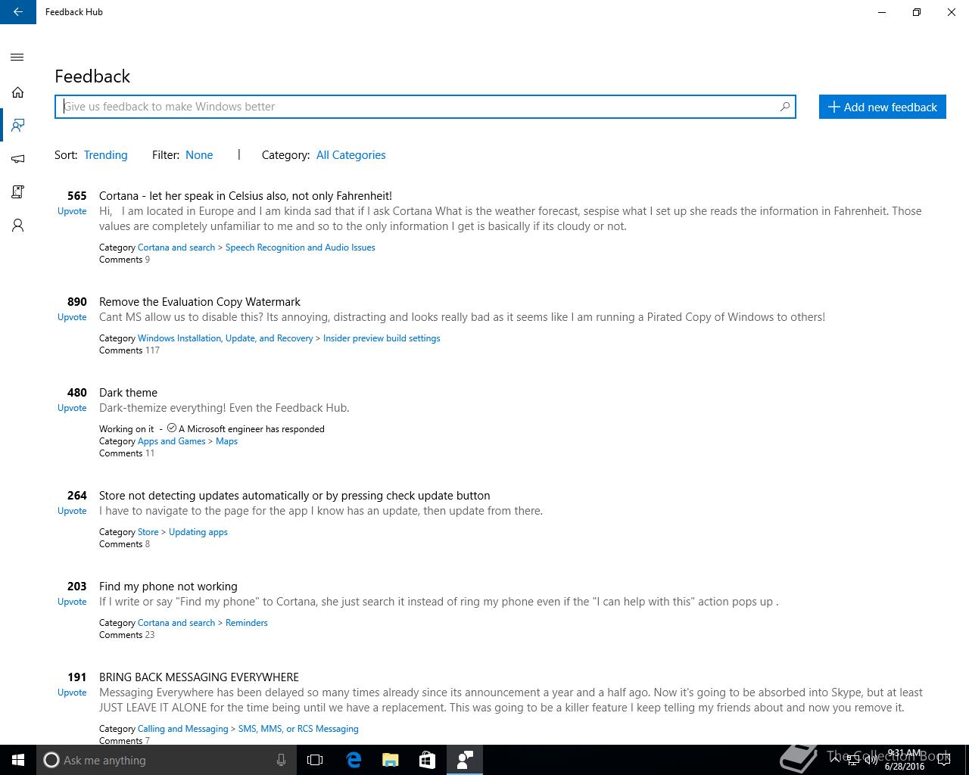This screenshot has height=775, width=969.
Task: Open Task View on taskbar
Action: tap(315, 760)
